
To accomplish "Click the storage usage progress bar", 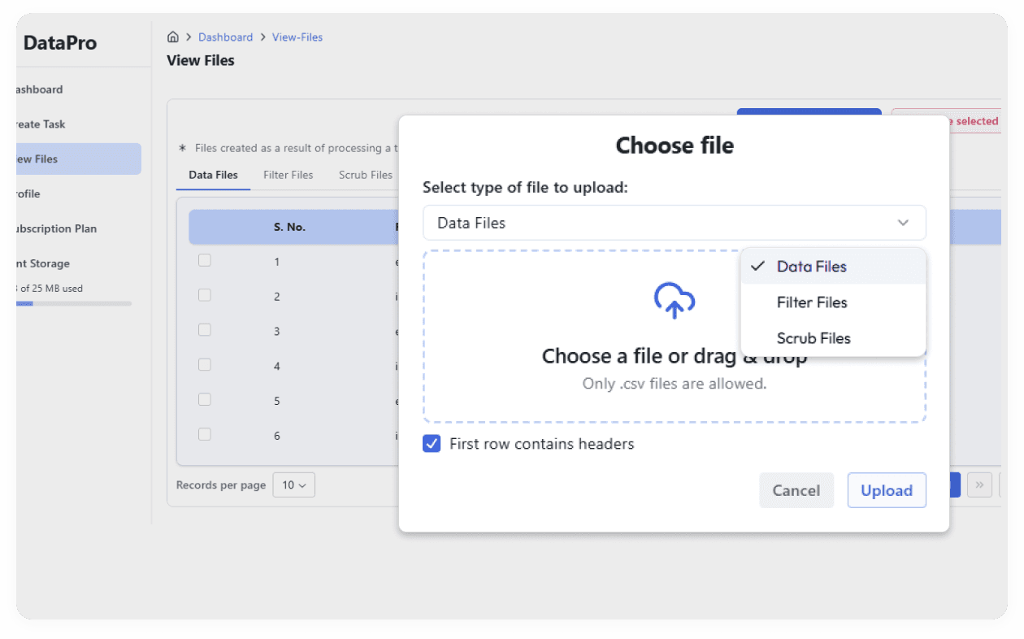I will click(x=73, y=302).
